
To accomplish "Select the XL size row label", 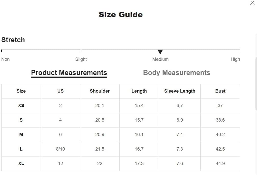I will pyautogui.click(x=21, y=164).
